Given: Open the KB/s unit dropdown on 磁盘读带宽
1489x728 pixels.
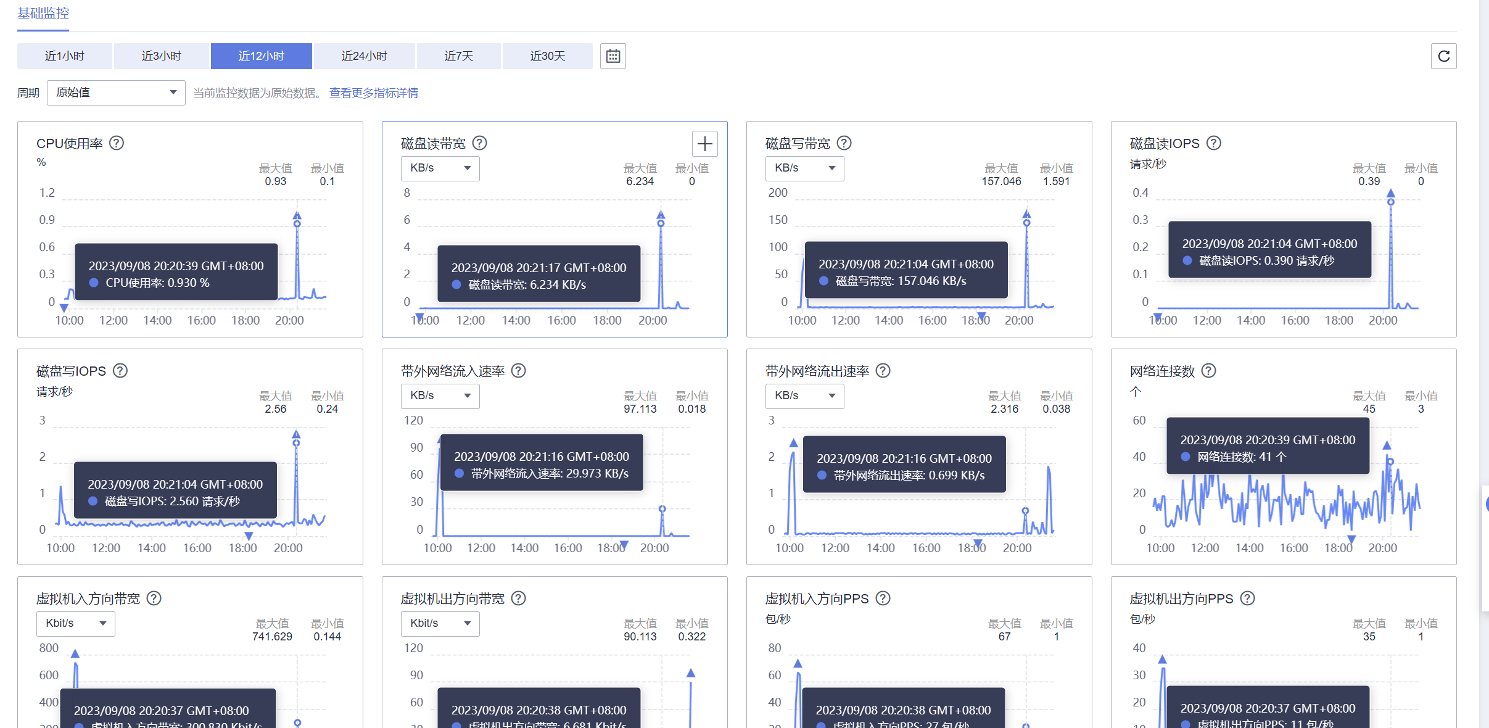Looking at the screenshot, I should click(x=440, y=168).
